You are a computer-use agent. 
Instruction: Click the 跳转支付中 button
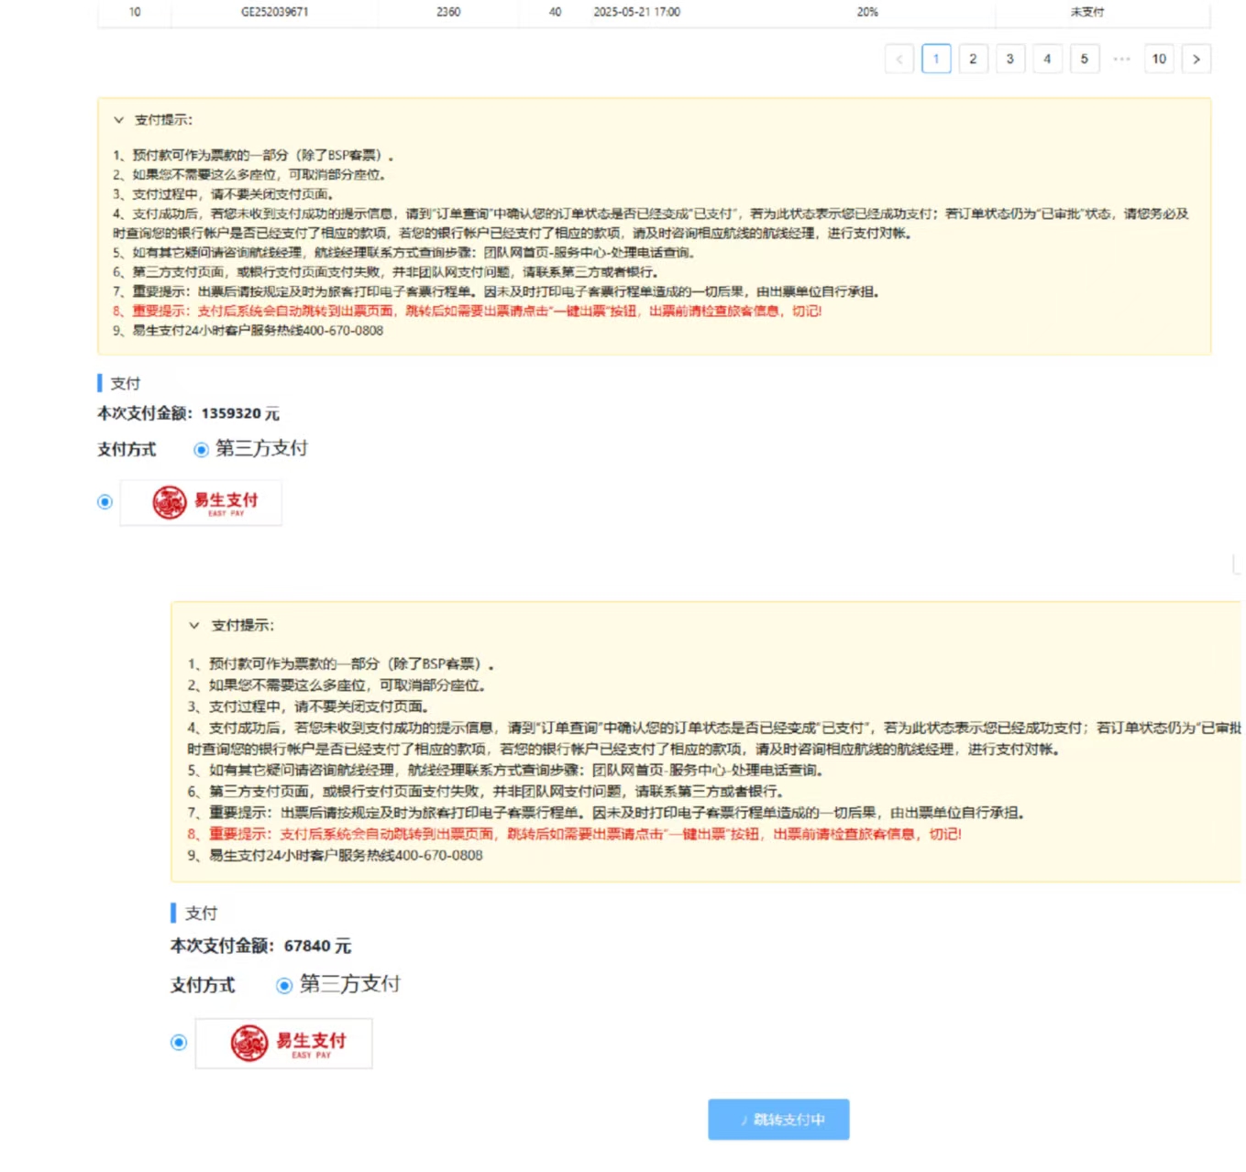778,1119
